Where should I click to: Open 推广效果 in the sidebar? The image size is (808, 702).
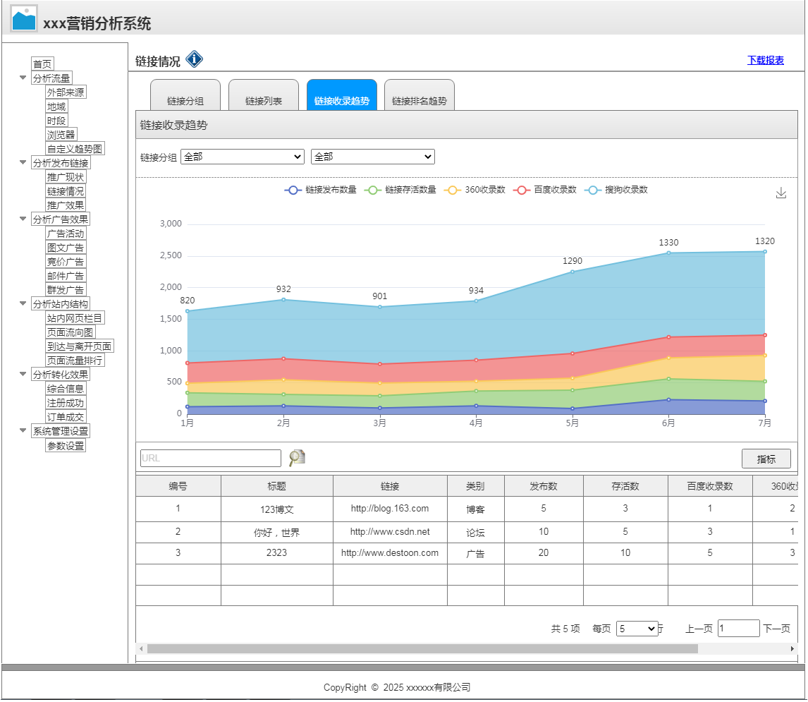[x=66, y=205]
